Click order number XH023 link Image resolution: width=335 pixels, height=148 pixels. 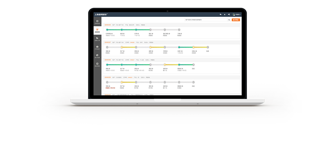[130, 77]
